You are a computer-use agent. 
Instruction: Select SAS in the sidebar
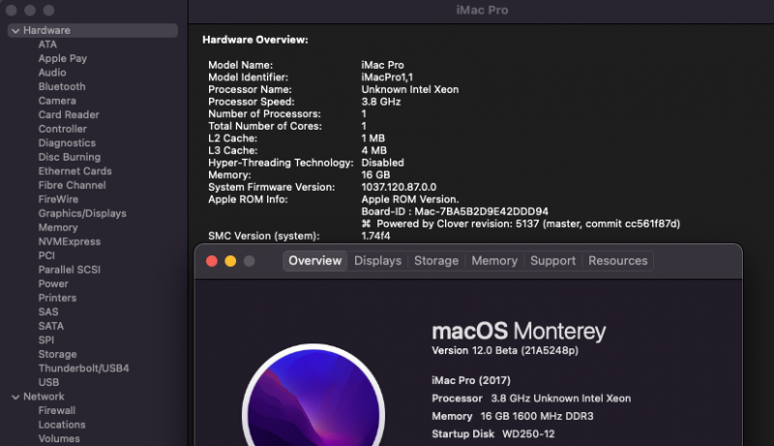coord(48,312)
